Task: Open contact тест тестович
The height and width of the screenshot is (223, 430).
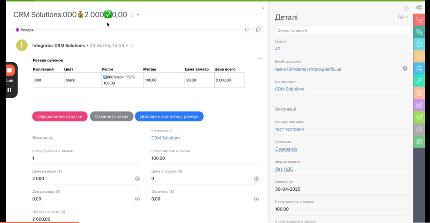Action: (290, 129)
